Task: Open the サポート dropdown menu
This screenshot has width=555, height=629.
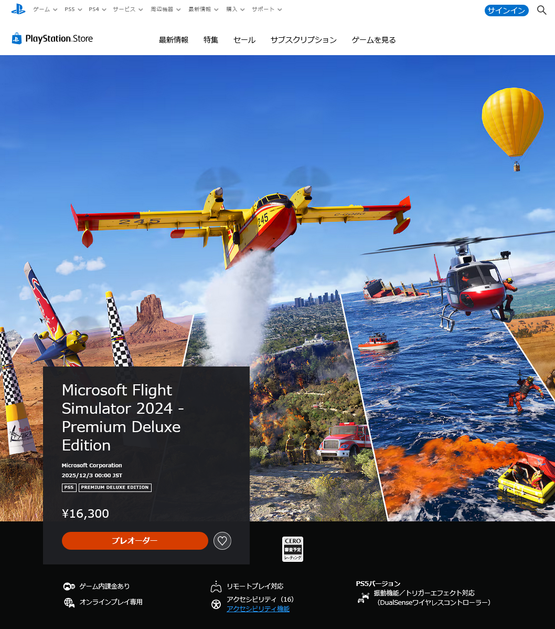Action: click(266, 9)
